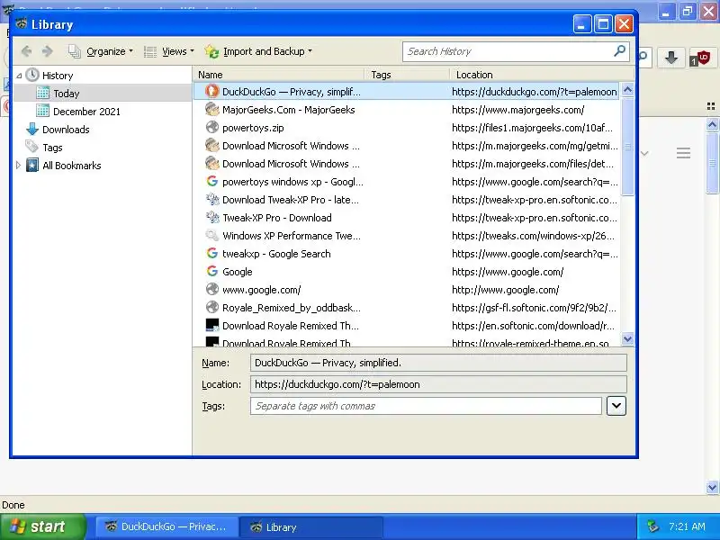Click the Tags field in details pane
Screen dimensions: 720x540
(426, 406)
